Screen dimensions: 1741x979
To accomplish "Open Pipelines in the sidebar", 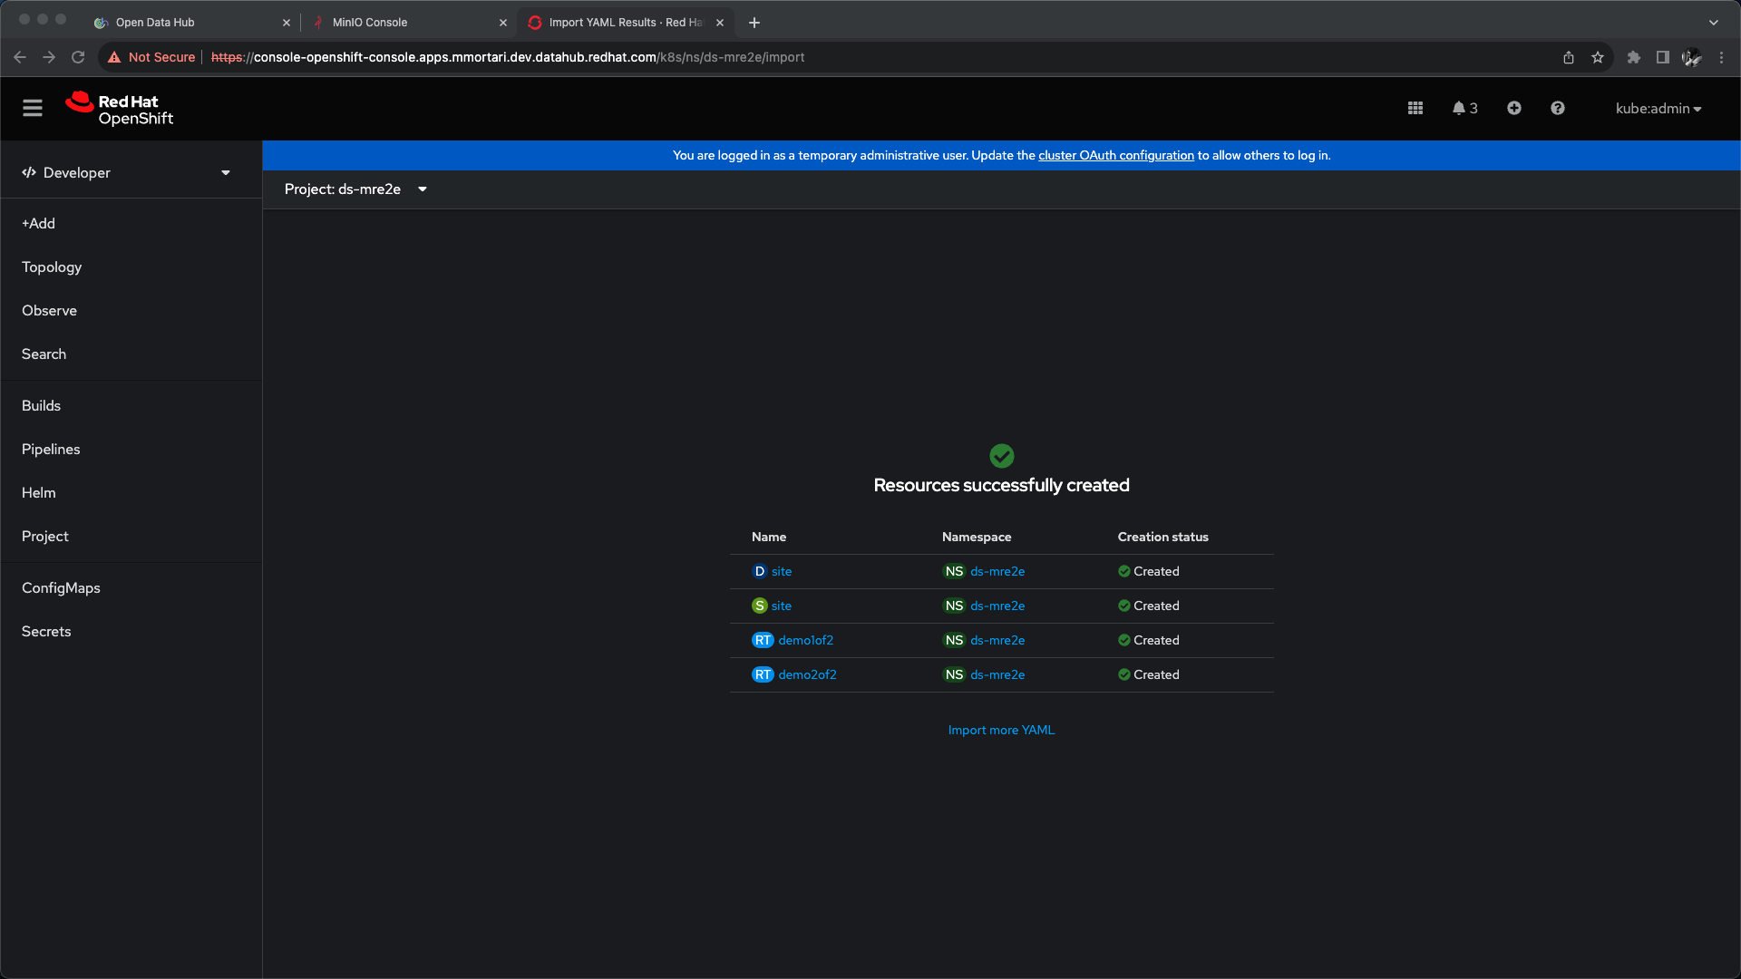I will [51, 449].
